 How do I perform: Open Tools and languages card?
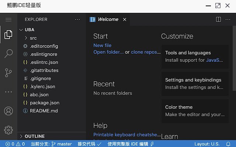195,57
